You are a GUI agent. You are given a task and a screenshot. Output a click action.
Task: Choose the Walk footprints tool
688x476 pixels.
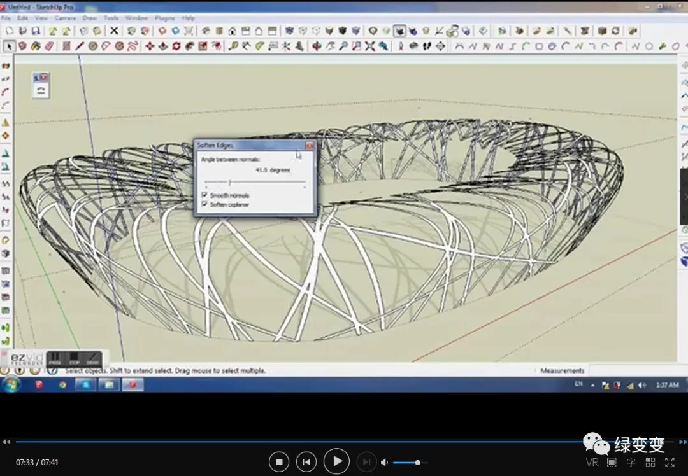(x=427, y=46)
